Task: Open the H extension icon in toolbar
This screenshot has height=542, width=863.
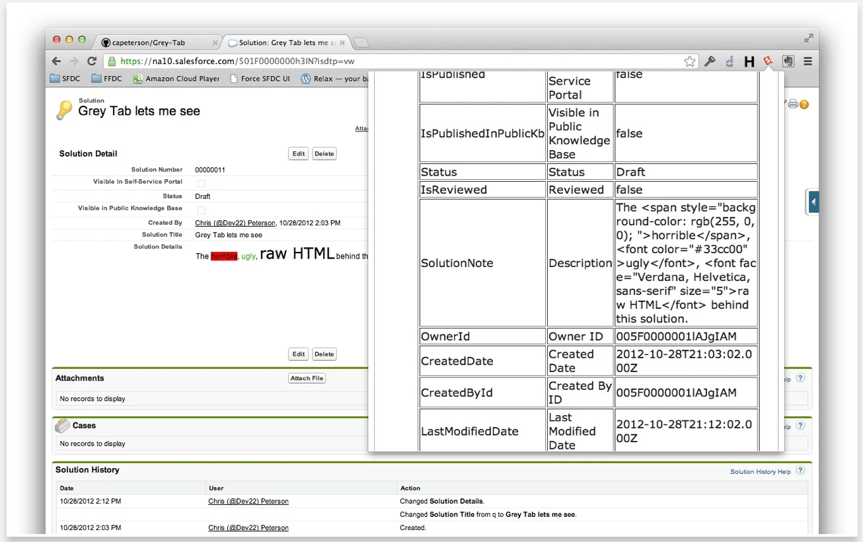Action: point(749,61)
